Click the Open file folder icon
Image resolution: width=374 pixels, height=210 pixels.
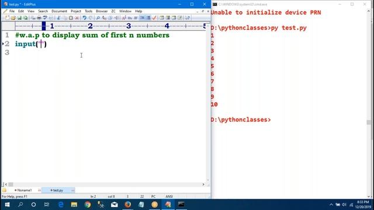pos(13,18)
